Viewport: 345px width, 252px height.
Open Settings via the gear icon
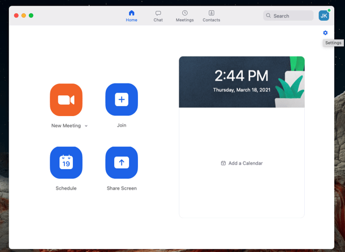point(325,33)
